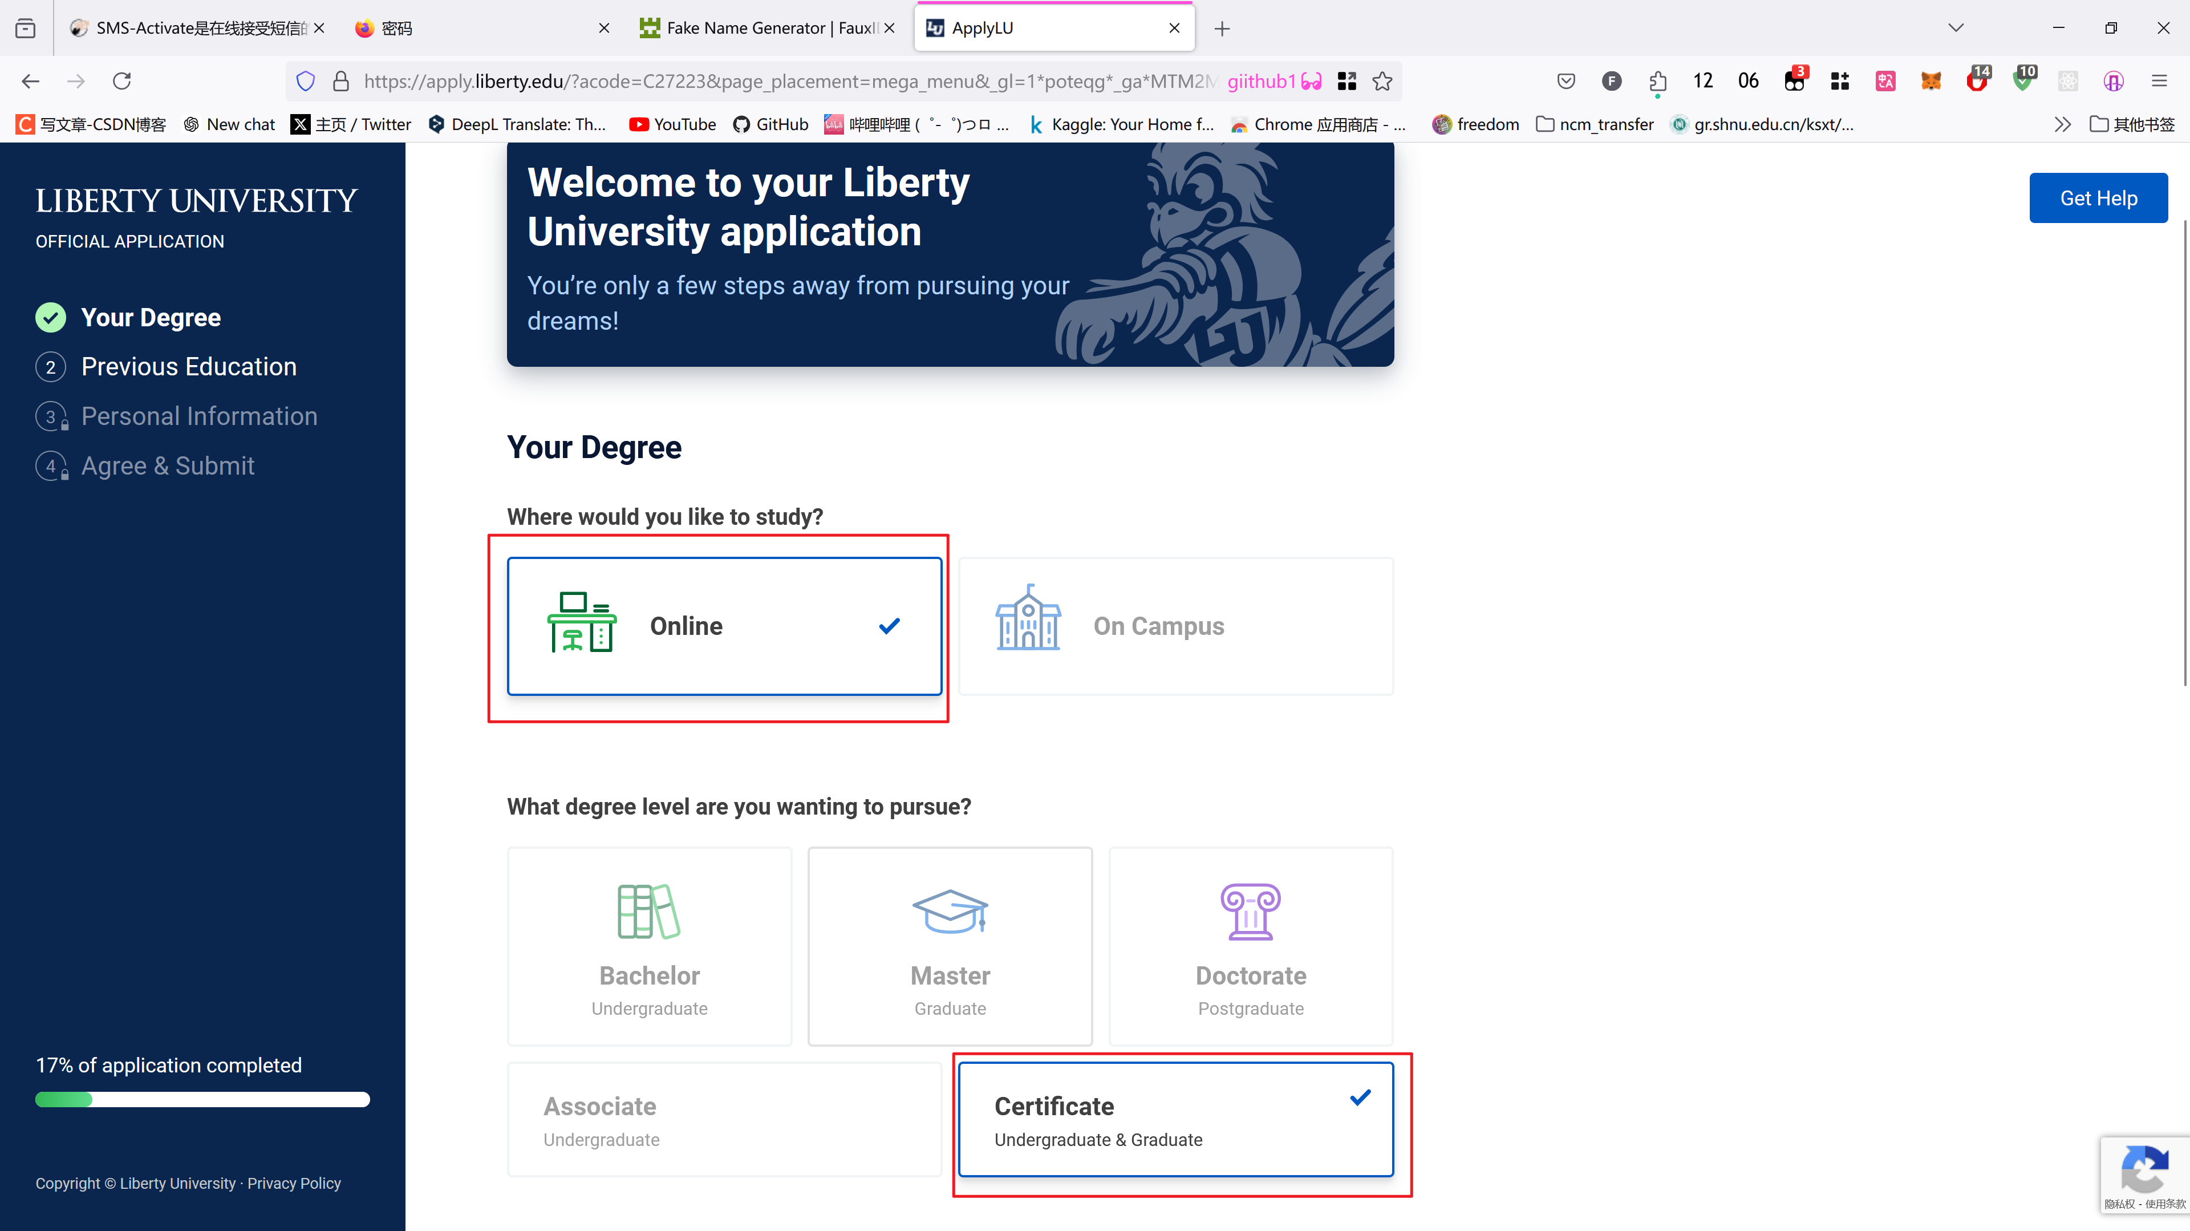Click the page reload icon
The height and width of the screenshot is (1231, 2190).
[x=121, y=81]
